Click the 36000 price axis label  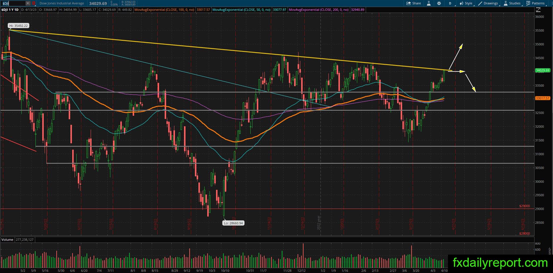tap(539, 17)
